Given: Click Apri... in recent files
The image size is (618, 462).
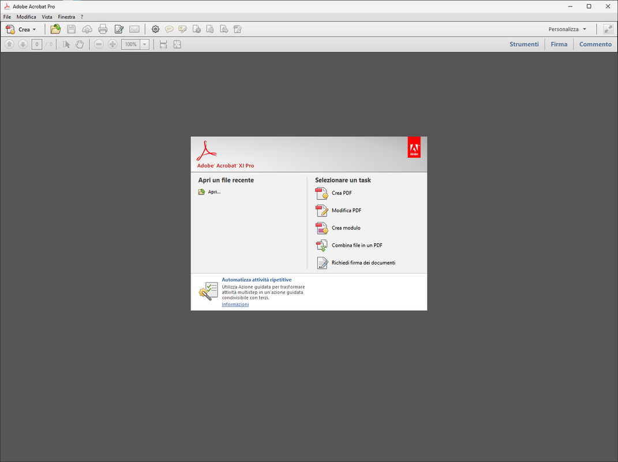Looking at the screenshot, I should pos(209,192).
